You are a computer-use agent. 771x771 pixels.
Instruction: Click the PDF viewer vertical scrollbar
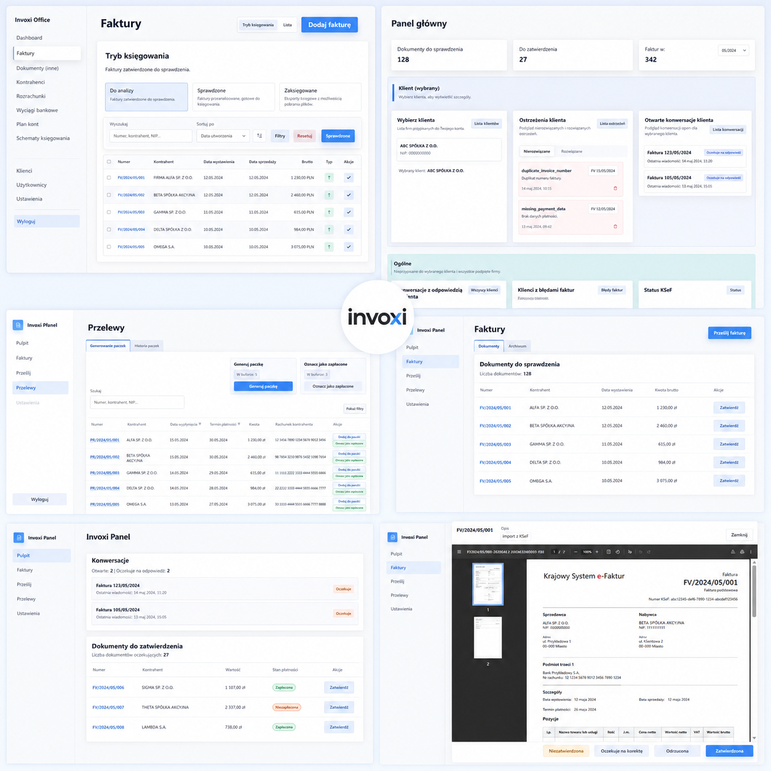tap(754, 650)
